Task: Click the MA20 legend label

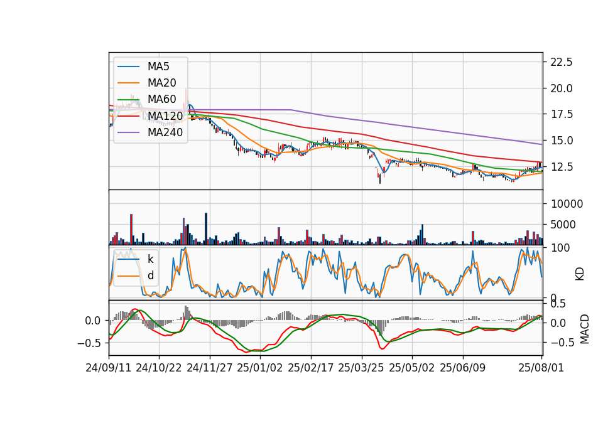Action: tap(162, 83)
